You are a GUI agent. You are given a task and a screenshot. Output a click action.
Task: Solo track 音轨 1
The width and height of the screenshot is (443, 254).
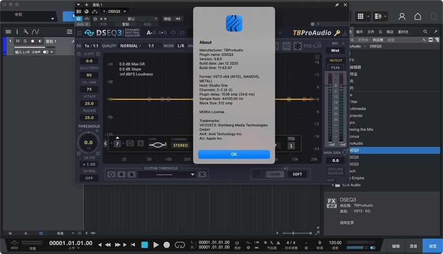[x=25, y=41]
